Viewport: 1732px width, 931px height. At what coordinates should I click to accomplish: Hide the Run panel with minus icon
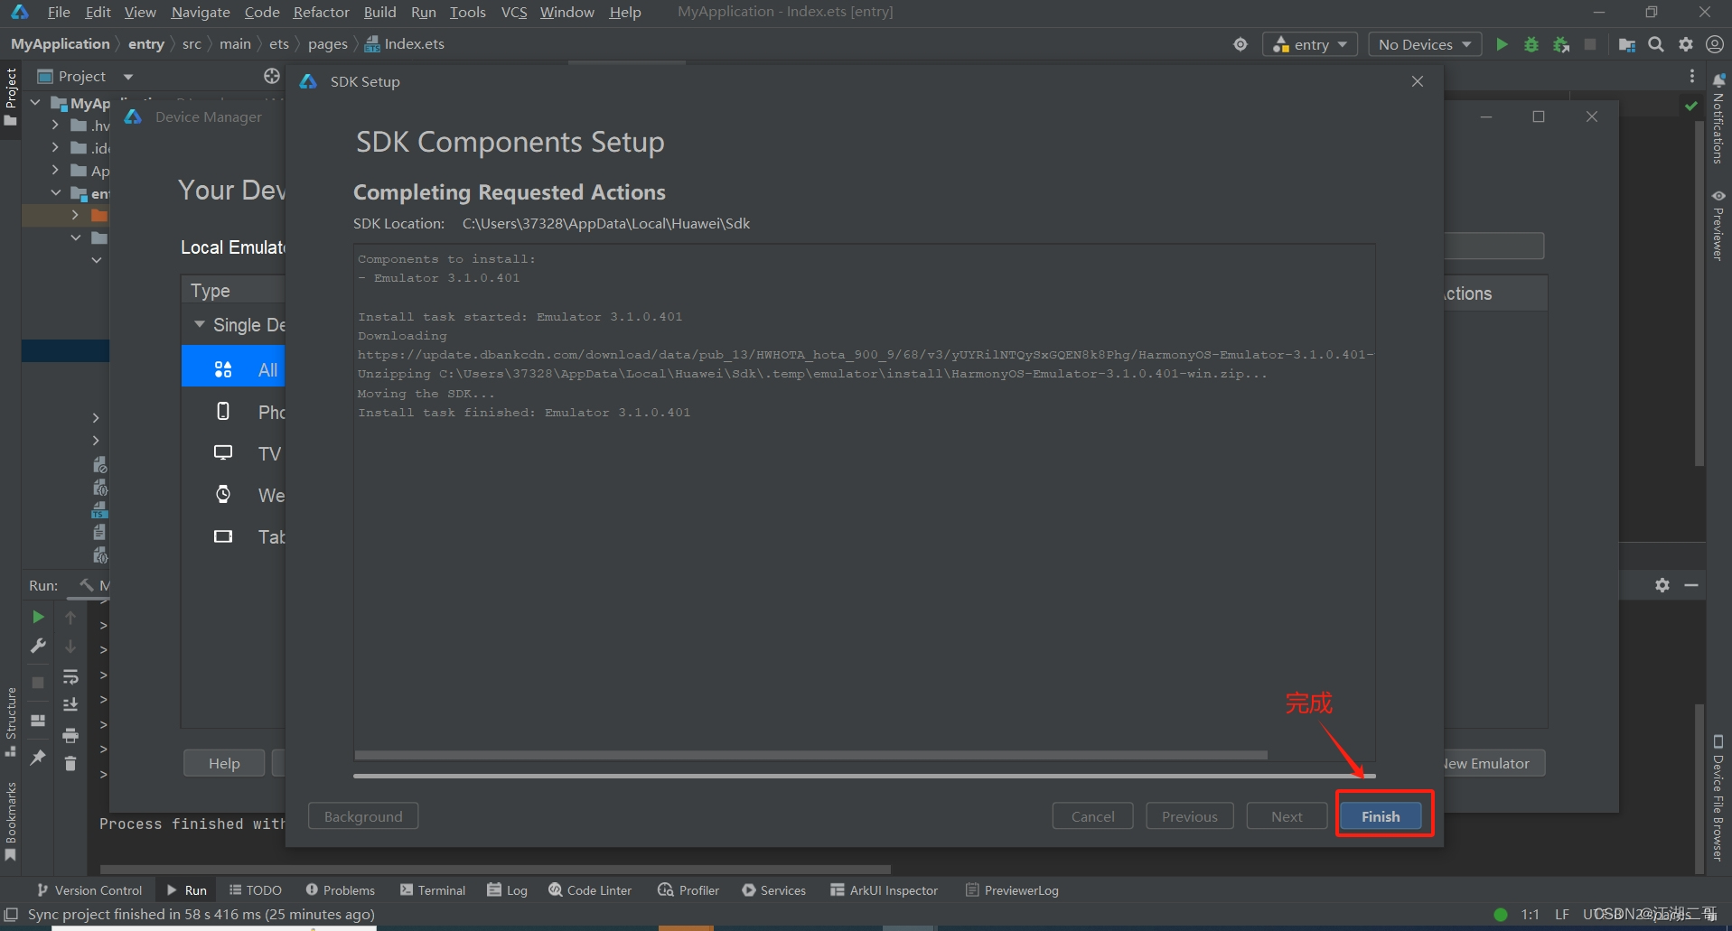point(1691,585)
